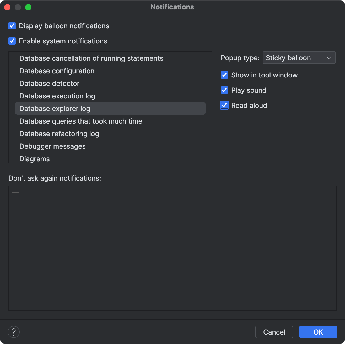Select the Database detector entry
Image resolution: width=345 pixels, height=344 pixels.
point(49,83)
